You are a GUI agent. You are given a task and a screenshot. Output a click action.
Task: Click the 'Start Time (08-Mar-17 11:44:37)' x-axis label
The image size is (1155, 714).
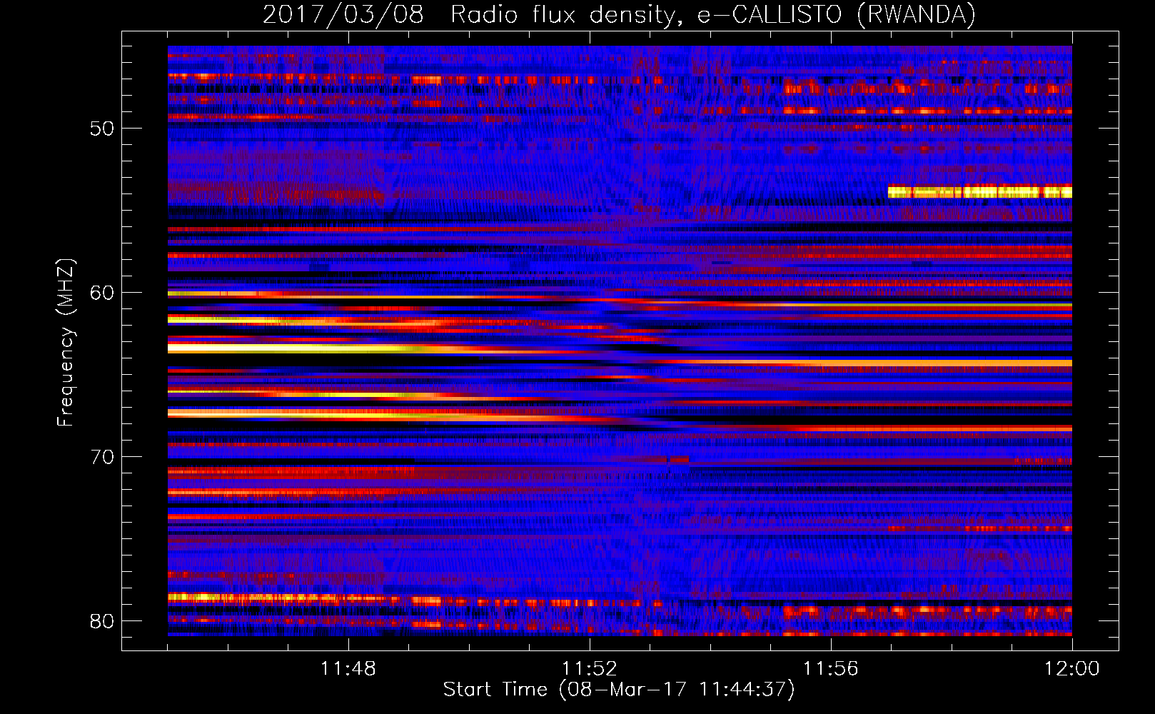619,689
